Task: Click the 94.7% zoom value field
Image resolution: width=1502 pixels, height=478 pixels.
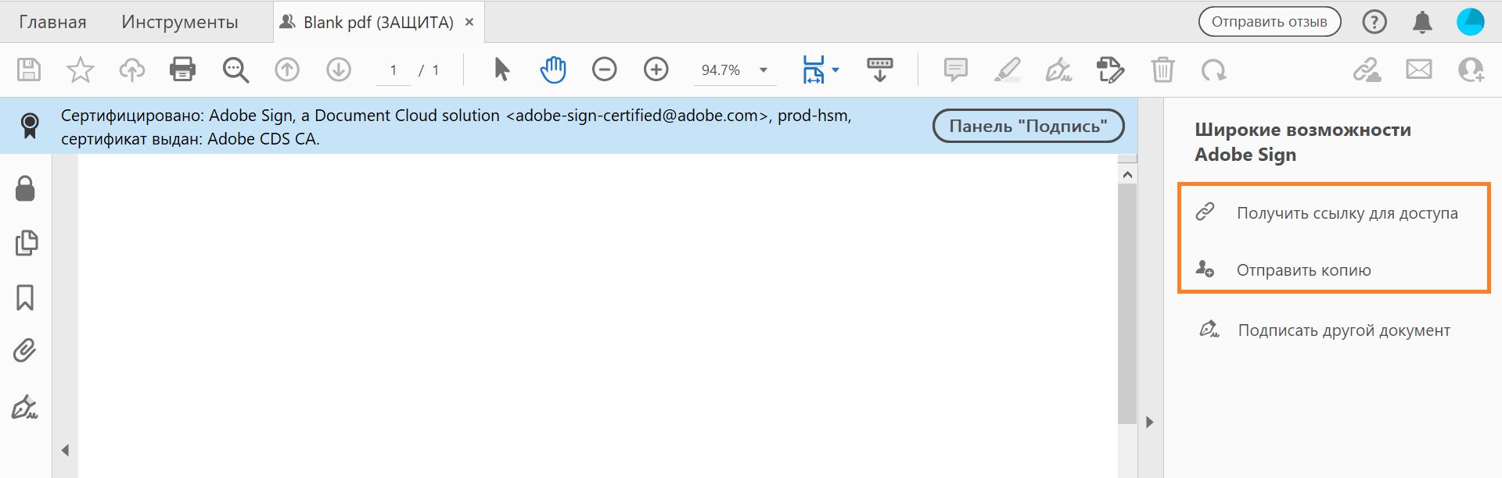Action: (x=720, y=70)
